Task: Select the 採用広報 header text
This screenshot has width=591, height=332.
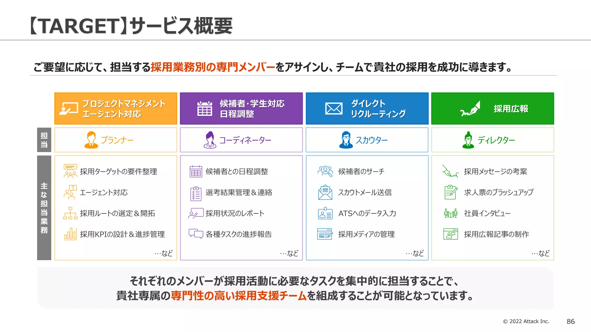Action: (x=511, y=109)
